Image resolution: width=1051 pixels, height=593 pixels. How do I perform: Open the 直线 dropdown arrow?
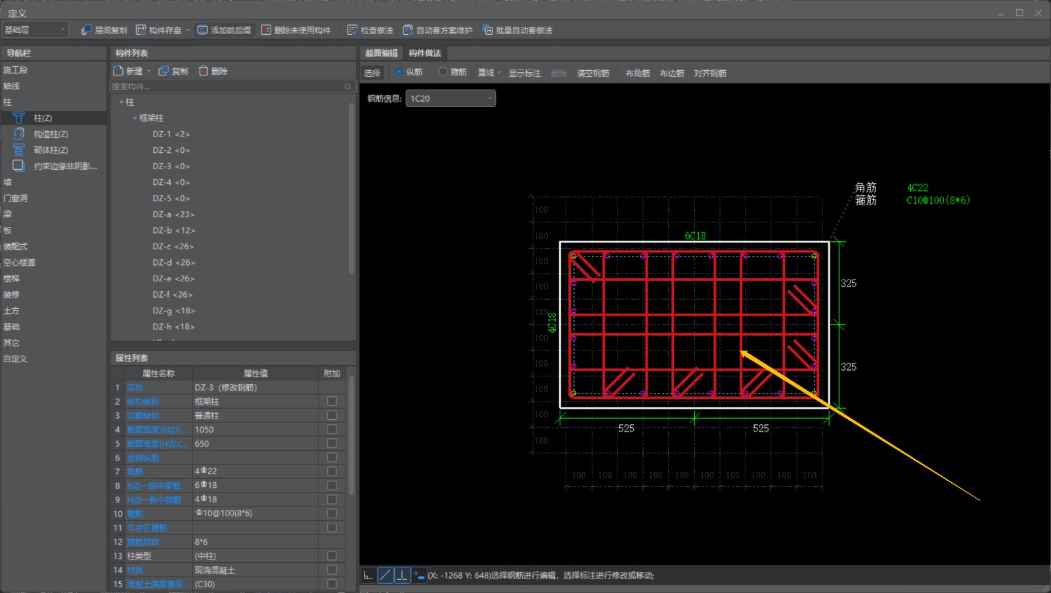click(x=499, y=72)
